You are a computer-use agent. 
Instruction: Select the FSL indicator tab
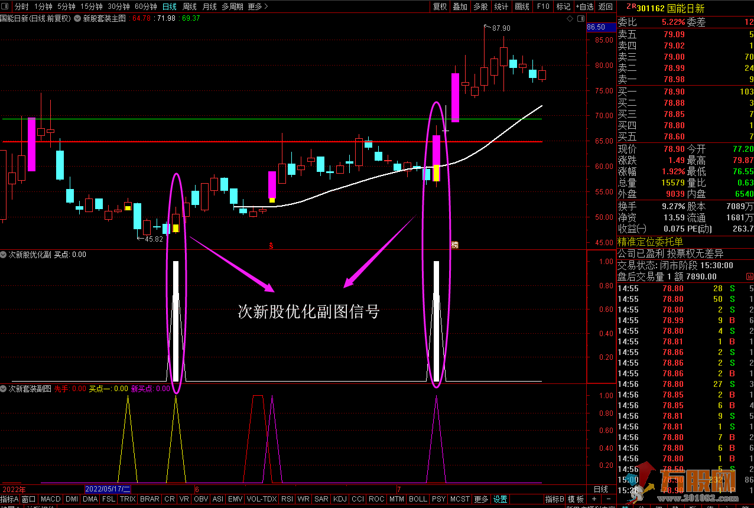(109, 499)
